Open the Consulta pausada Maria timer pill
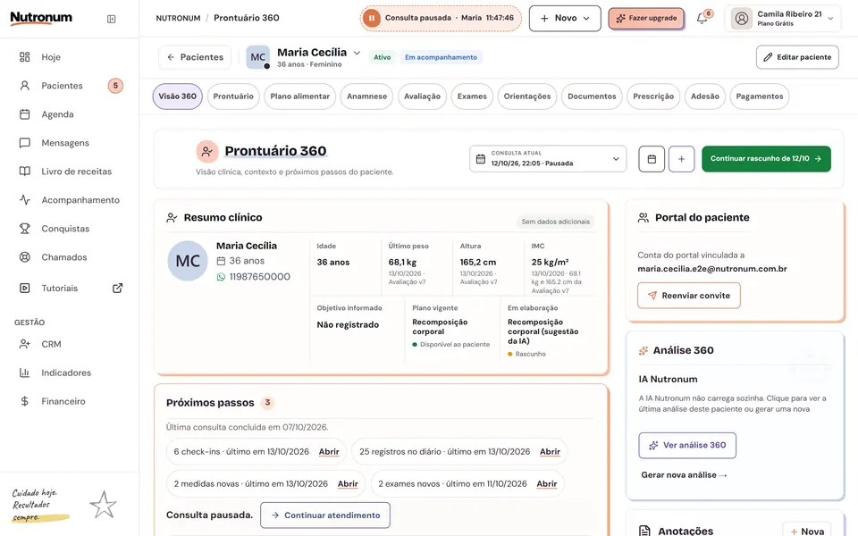858x536 pixels. pos(441,18)
